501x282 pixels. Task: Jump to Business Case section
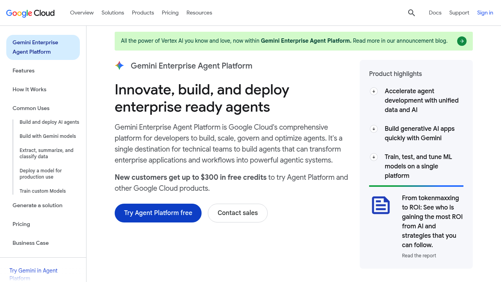(x=31, y=243)
